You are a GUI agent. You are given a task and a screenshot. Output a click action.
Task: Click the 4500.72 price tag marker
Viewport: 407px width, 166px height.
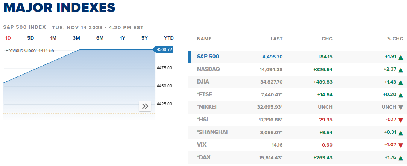click(x=164, y=49)
